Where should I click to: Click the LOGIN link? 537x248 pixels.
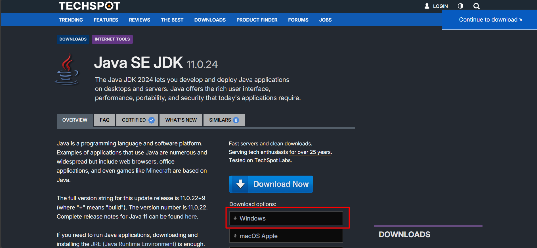point(440,6)
